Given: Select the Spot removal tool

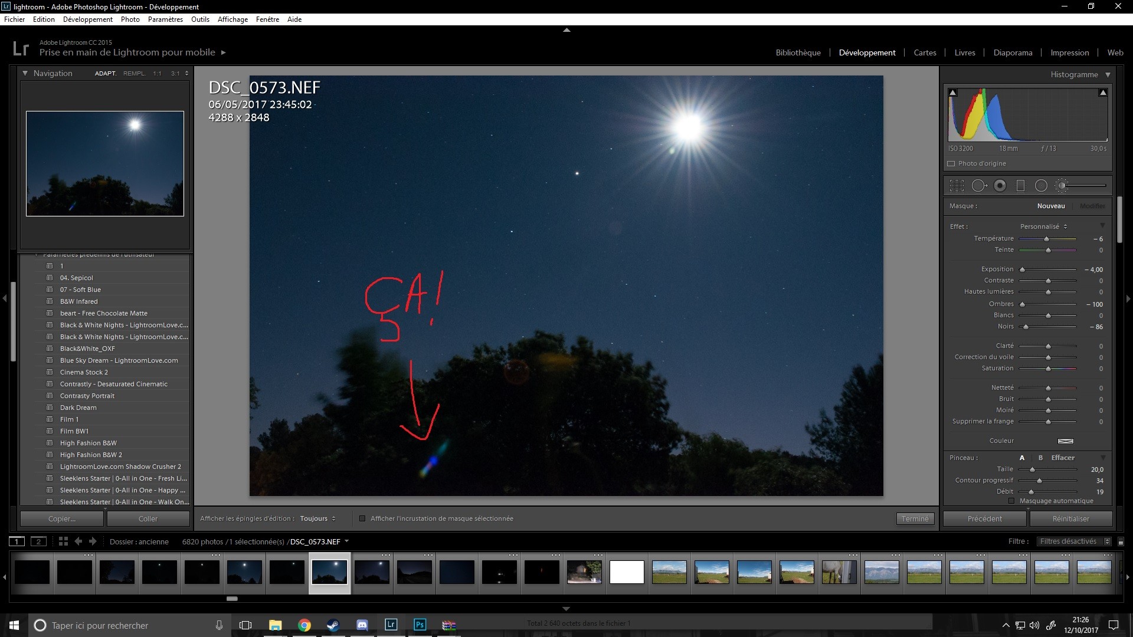Looking at the screenshot, I should pyautogui.click(x=978, y=186).
